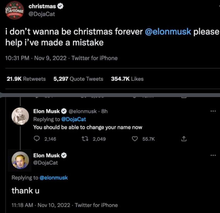The height and width of the screenshot is (213, 220).
Task: Open Elon Musk's baby photo avatar
Action: (20, 116)
